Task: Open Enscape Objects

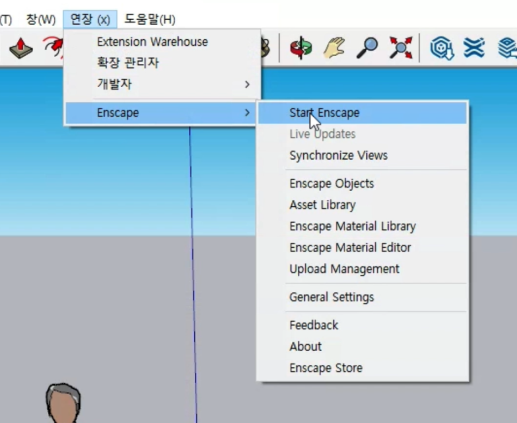Action: point(362,183)
